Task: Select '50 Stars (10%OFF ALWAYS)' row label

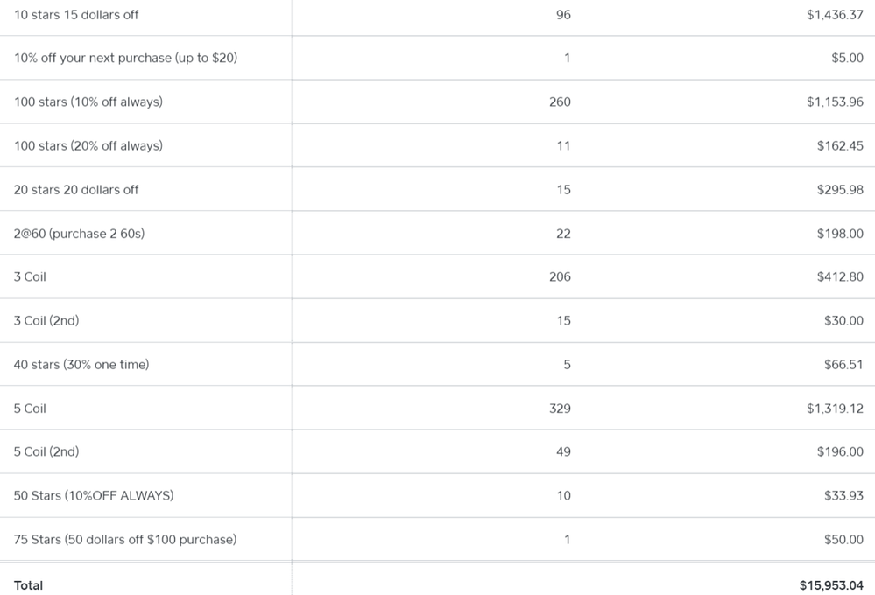Action: (94, 495)
